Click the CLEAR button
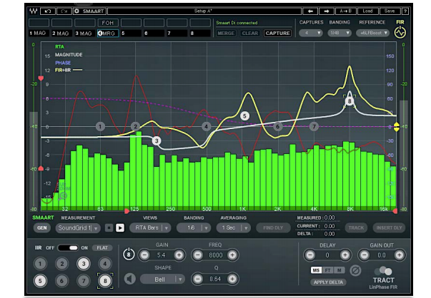431x298 pixels. [x=250, y=34]
